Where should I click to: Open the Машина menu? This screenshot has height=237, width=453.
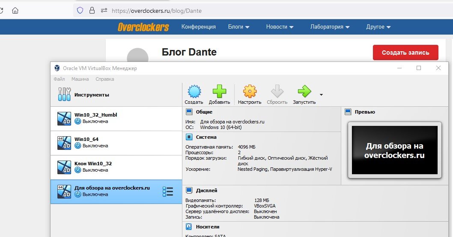(80, 79)
